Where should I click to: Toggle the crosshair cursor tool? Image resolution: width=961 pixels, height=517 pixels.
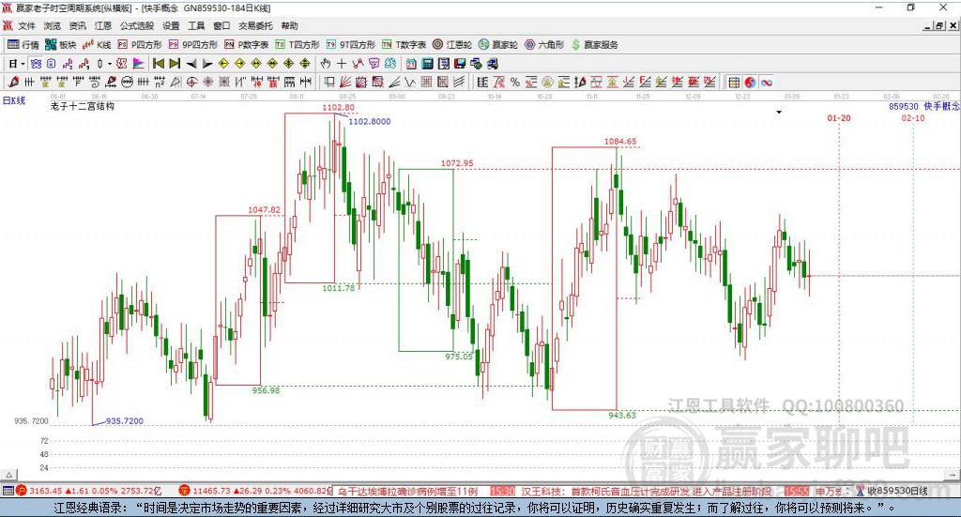(x=342, y=64)
